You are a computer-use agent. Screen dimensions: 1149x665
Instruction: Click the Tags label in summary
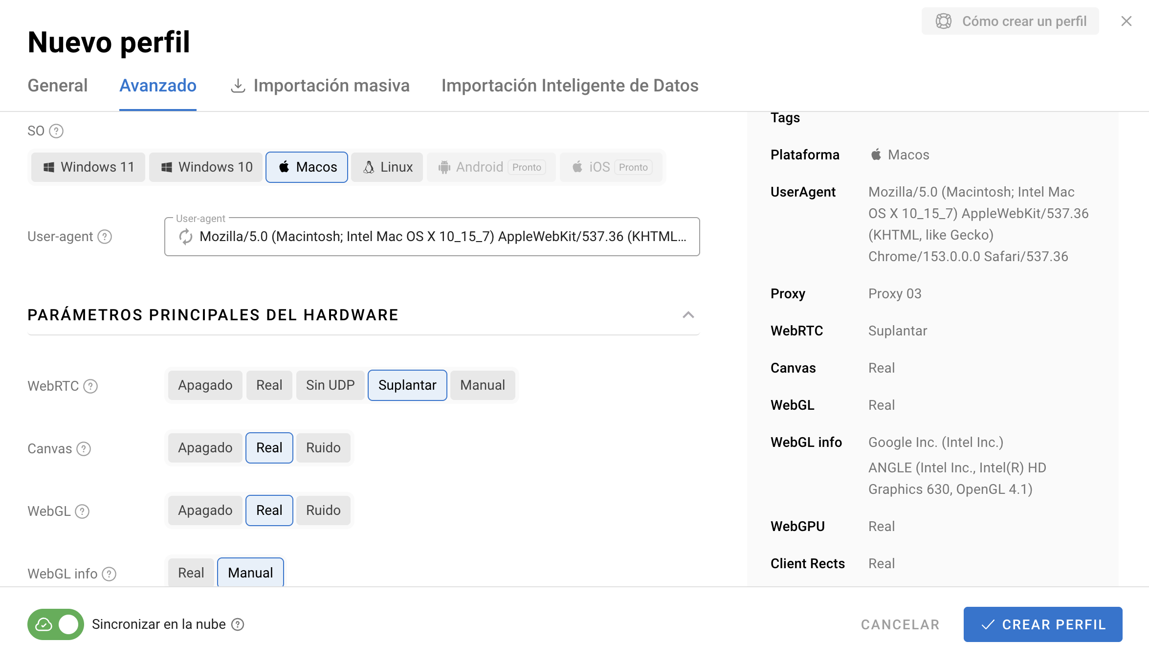[x=785, y=118]
